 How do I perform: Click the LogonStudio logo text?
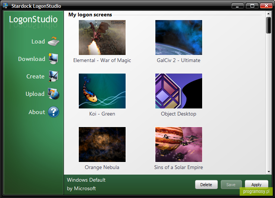[x=33, y=19]
